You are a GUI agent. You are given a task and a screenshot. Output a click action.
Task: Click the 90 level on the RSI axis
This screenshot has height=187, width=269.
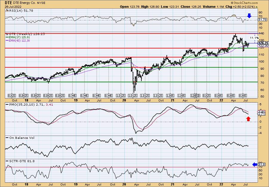pos(260,13)
